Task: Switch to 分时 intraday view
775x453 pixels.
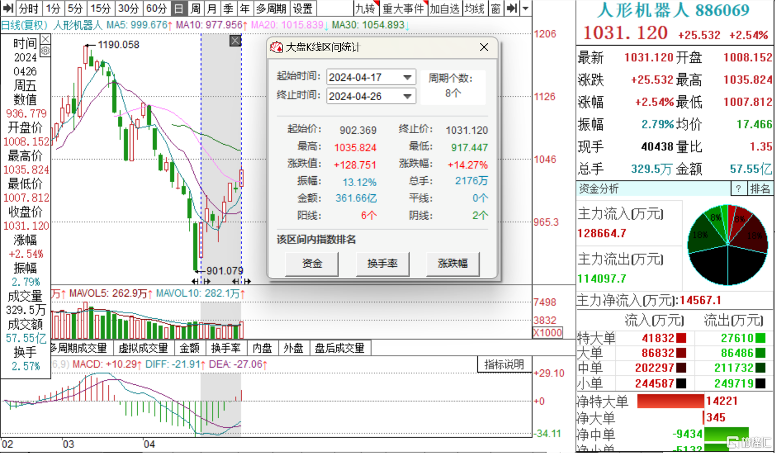Action: 29,8
